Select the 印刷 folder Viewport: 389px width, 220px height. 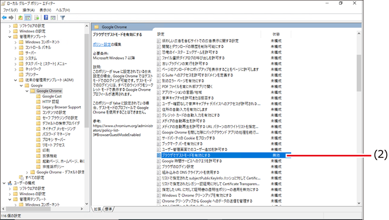pos(46,150)
